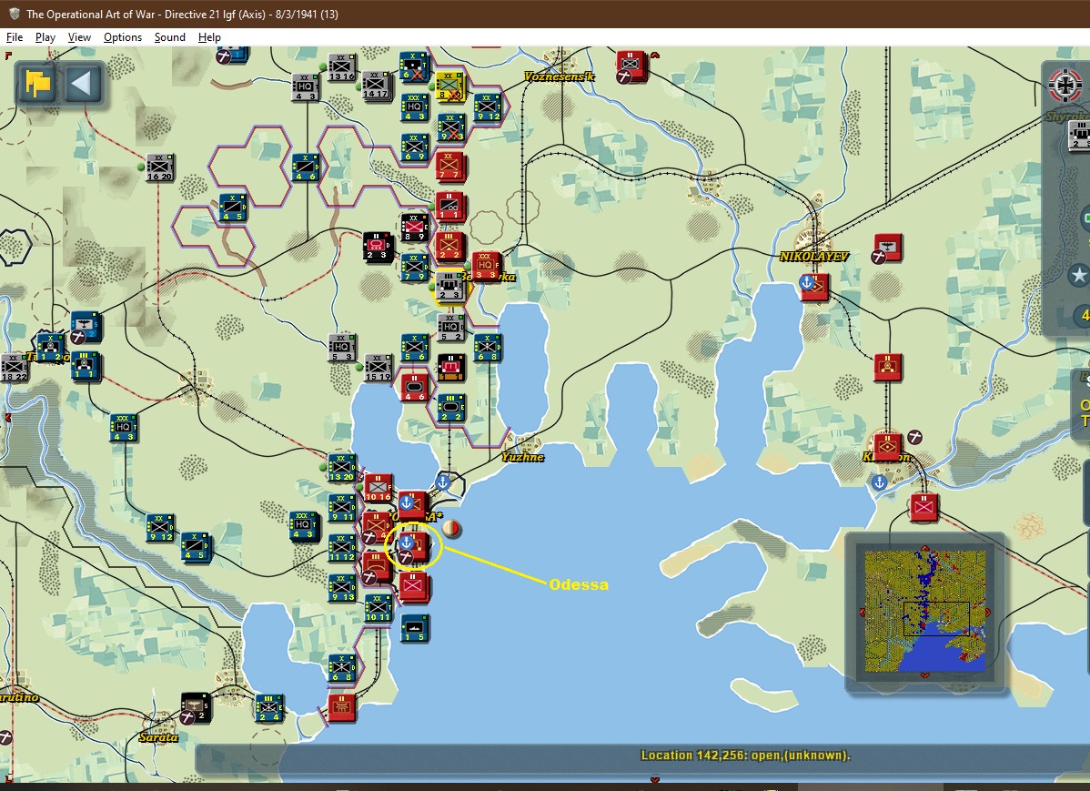The height and width of the screenshot is (791, 1090).
Task: Select blue armored regiment 2 2
Action: click(450, 407)
